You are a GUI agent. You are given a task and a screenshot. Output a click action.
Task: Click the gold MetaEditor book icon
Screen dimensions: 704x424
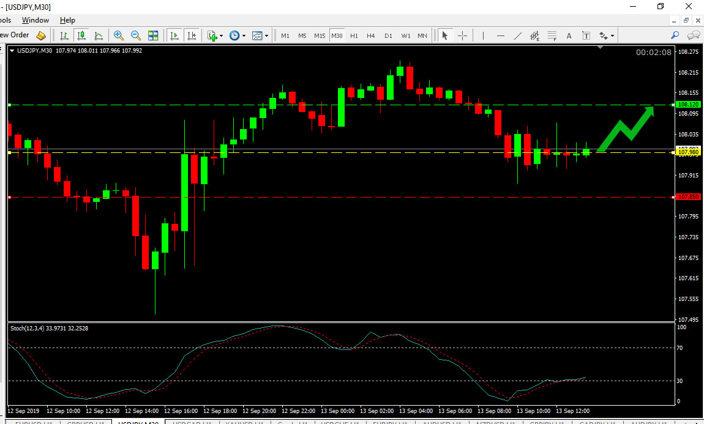click(x=41, y=35)
